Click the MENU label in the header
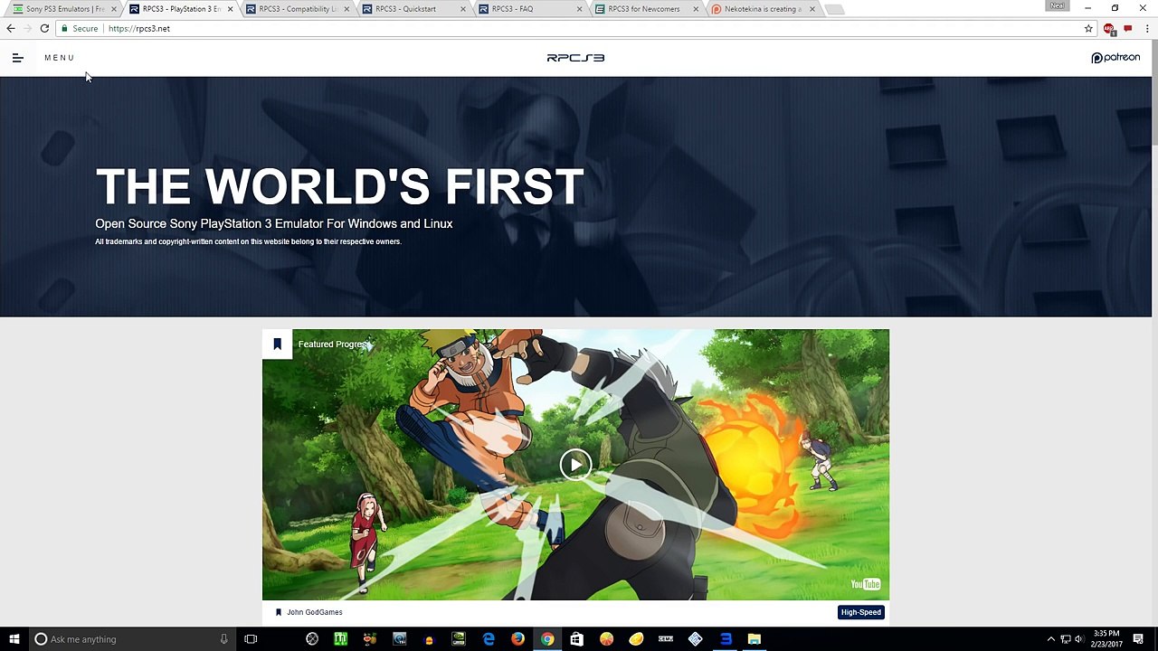The width and height of the screenshot is (1158, 651). pyautogui.click(x=60, y=58)
